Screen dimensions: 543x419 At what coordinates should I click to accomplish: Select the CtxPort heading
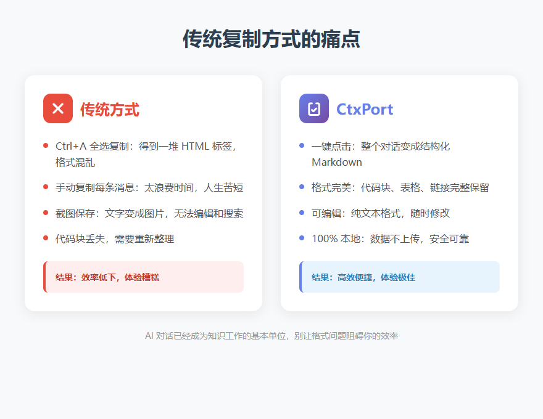364,108
